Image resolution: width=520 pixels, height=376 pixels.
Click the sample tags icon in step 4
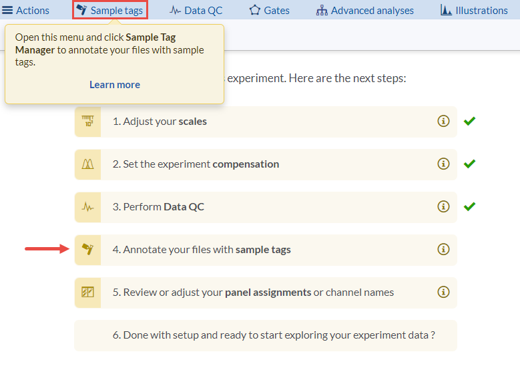tap(87, 250)
